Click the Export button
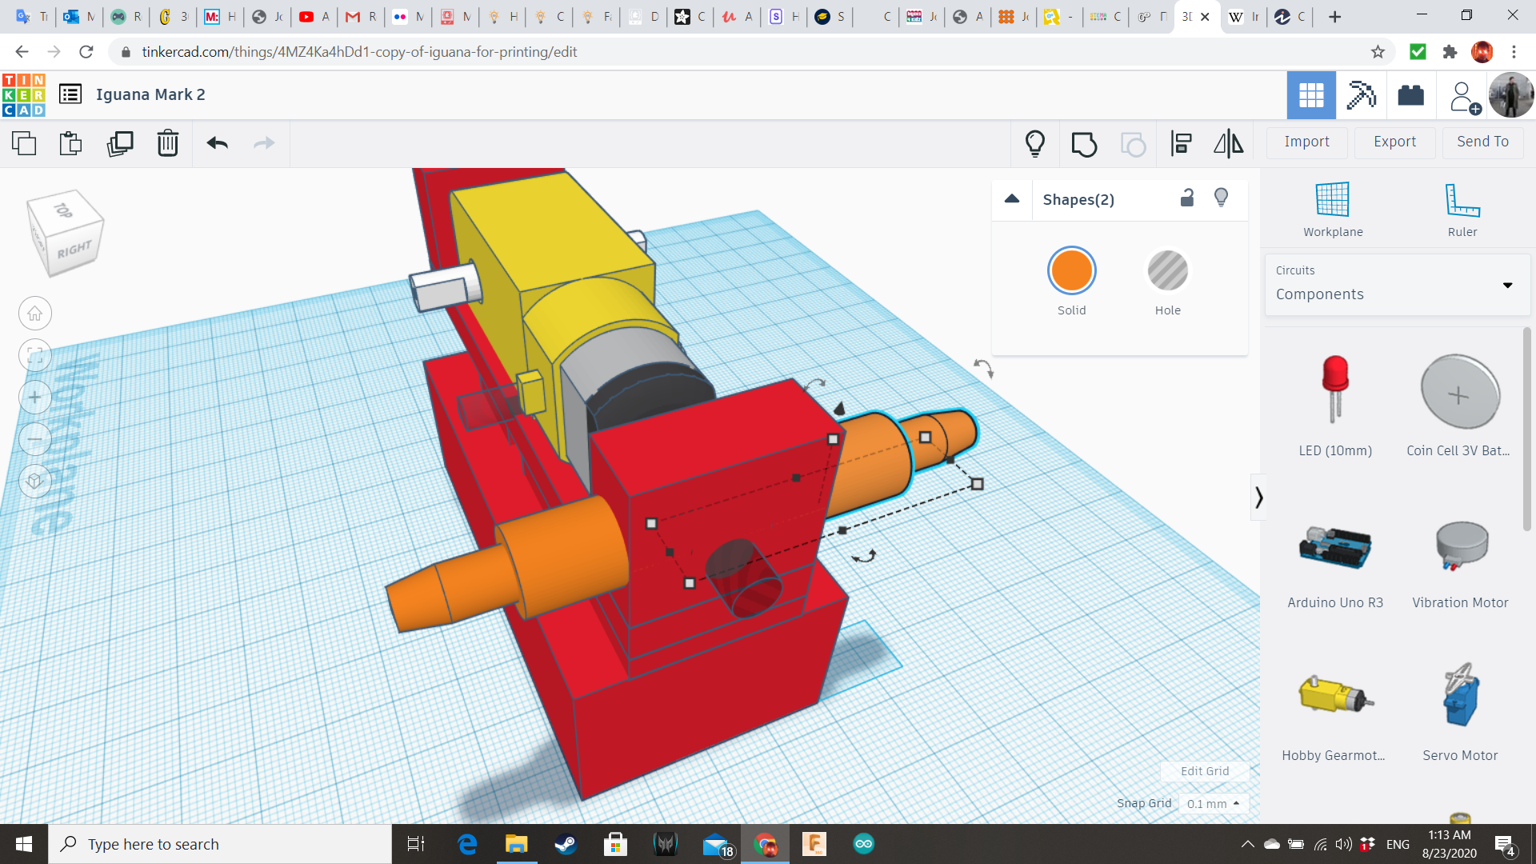Image resolution: width=1536 pixels, height=864 pixels. coord(1394,142)
